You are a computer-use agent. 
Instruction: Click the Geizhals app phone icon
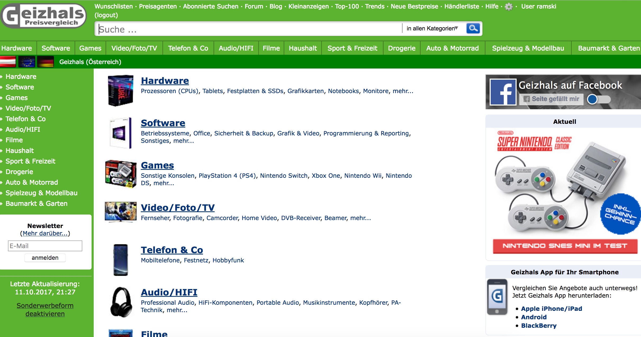(497, 297)
